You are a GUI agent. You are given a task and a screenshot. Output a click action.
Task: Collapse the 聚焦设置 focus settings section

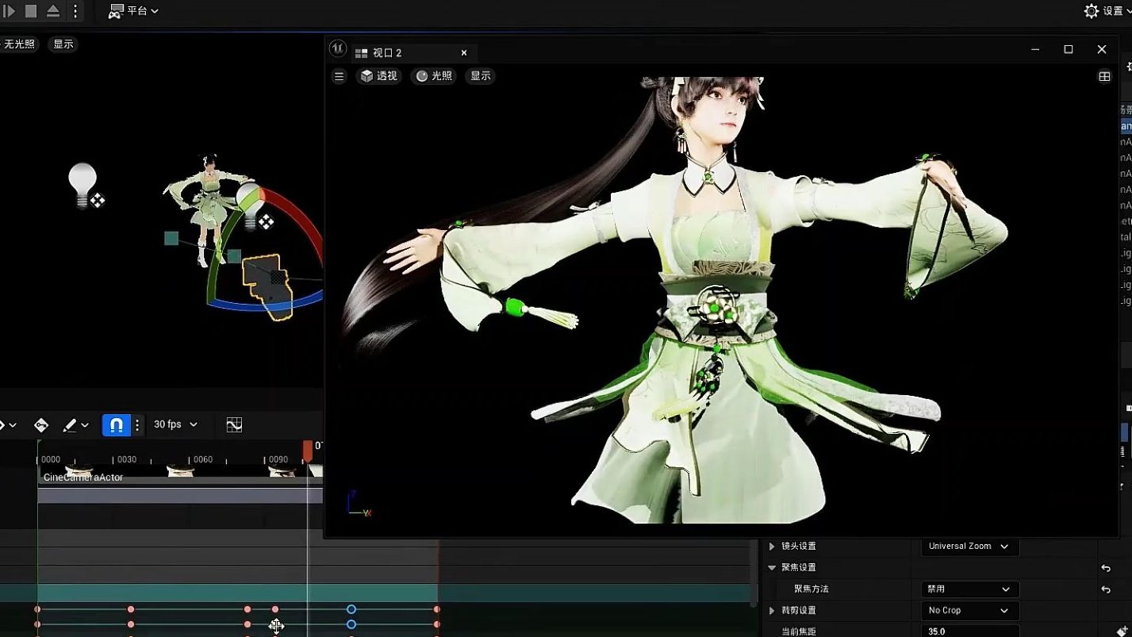pyautogui.click(x=772, y=568)
